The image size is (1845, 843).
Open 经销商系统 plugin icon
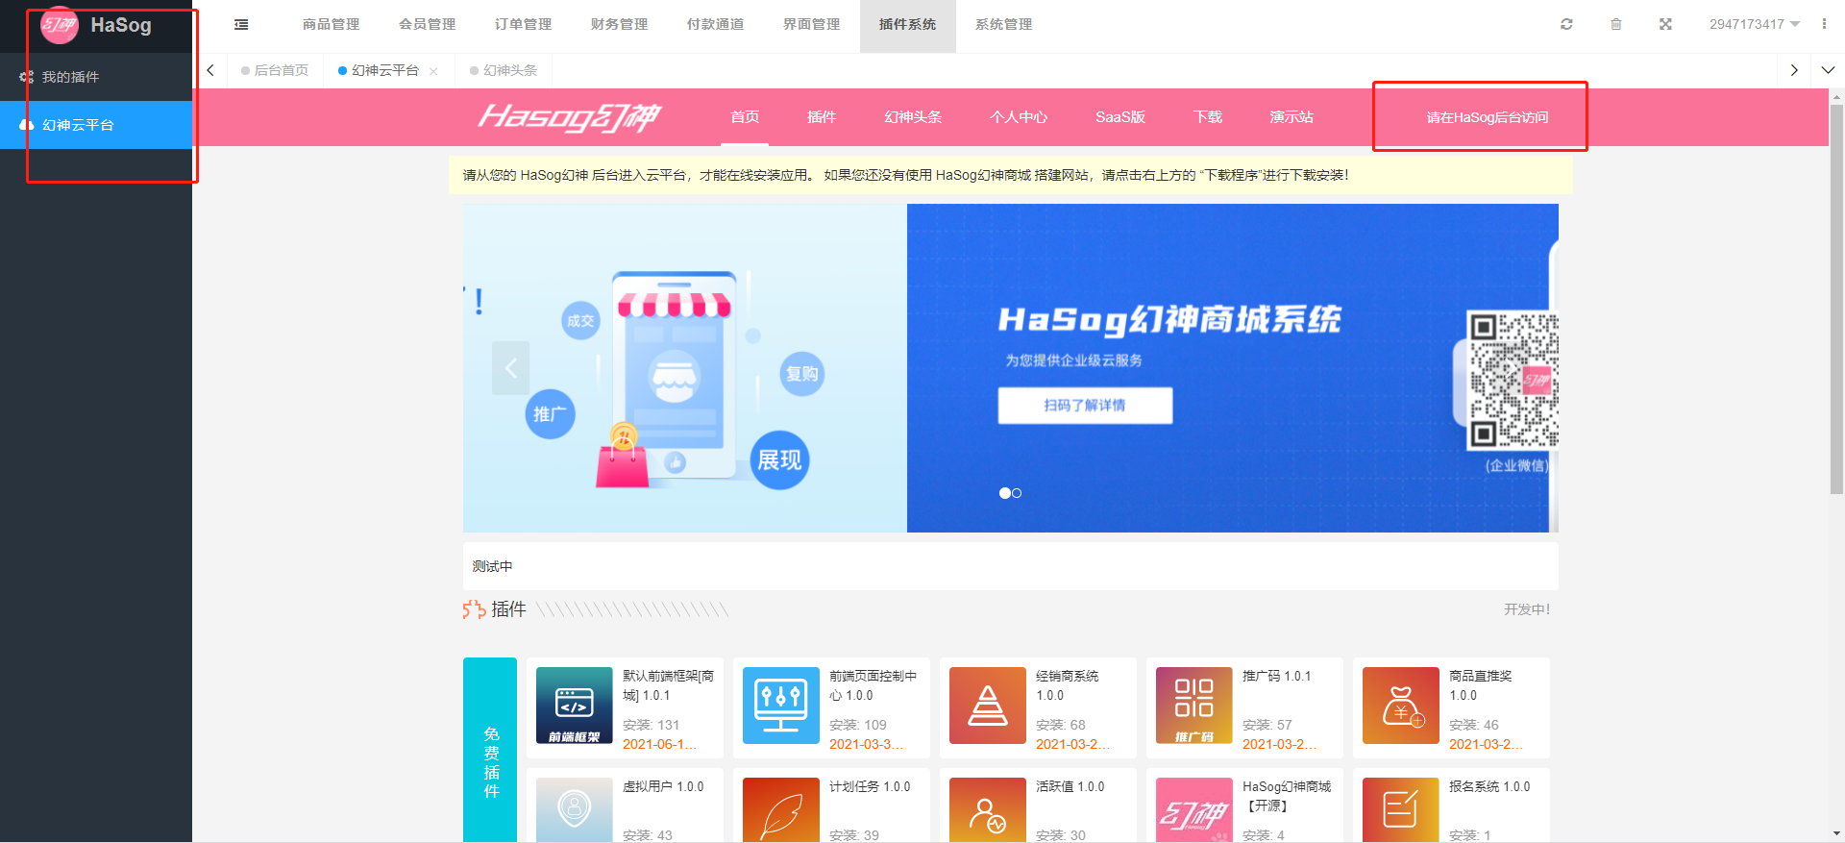(988, 706)
